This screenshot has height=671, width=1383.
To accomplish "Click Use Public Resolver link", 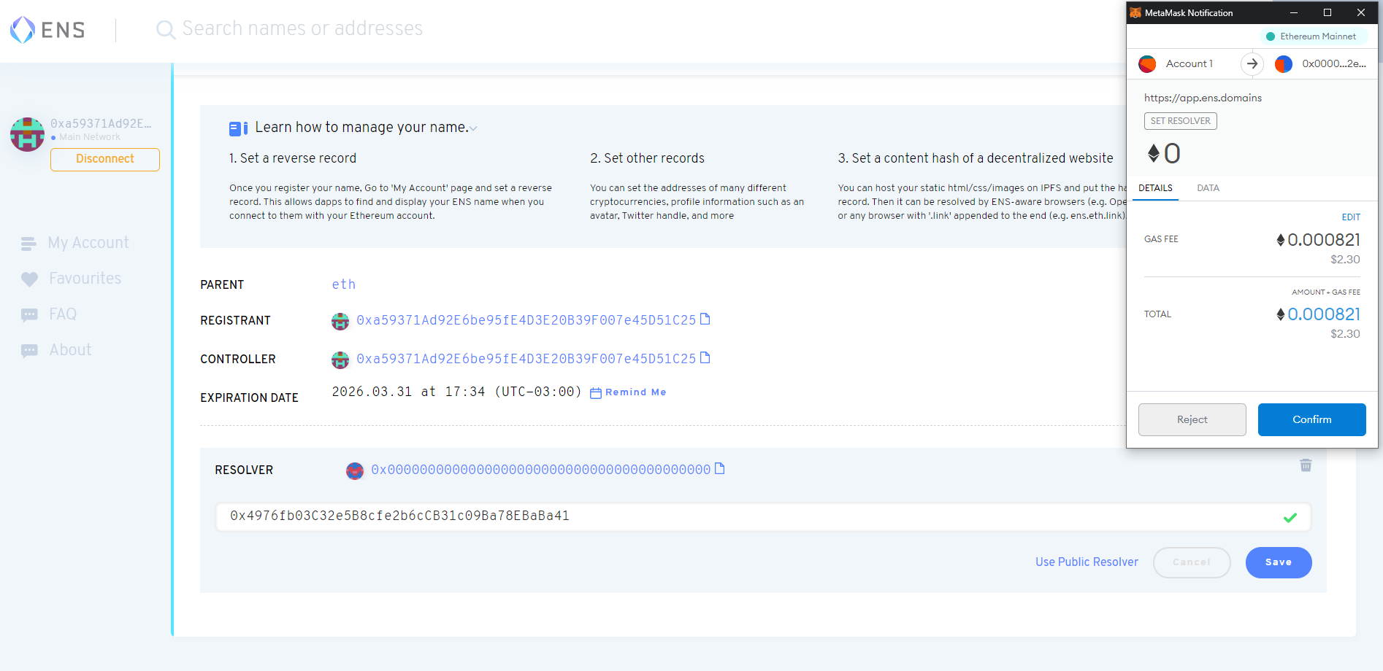I will (x=1087, y=562).
